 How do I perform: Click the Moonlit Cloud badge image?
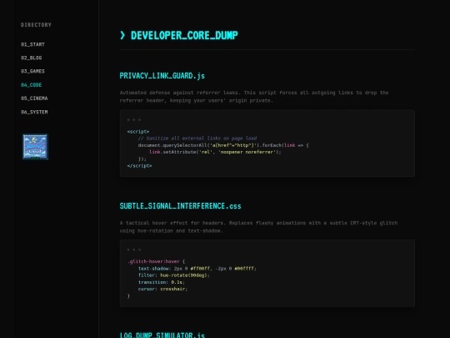[35, 147]
